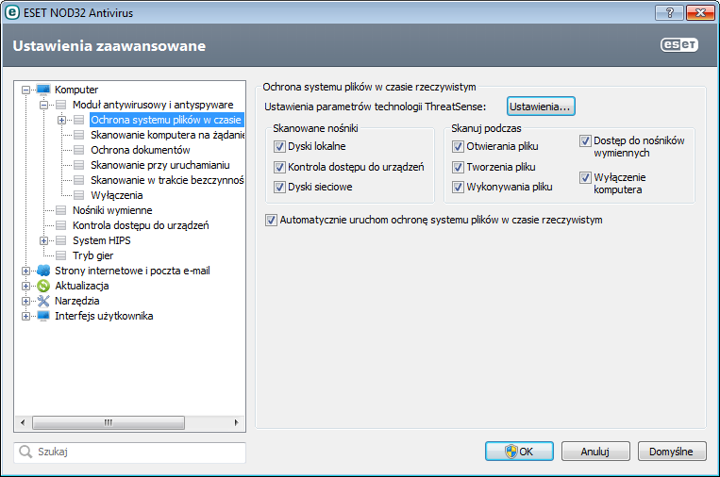Screen dimensions: 720x477
Task: Click the Narzędzia wrench and screwdriver icon
Action: 43,301
